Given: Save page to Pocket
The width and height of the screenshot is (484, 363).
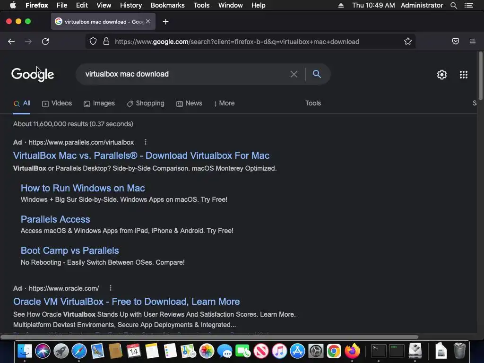Looking at the screenshot, I should (x=456, y=42).
